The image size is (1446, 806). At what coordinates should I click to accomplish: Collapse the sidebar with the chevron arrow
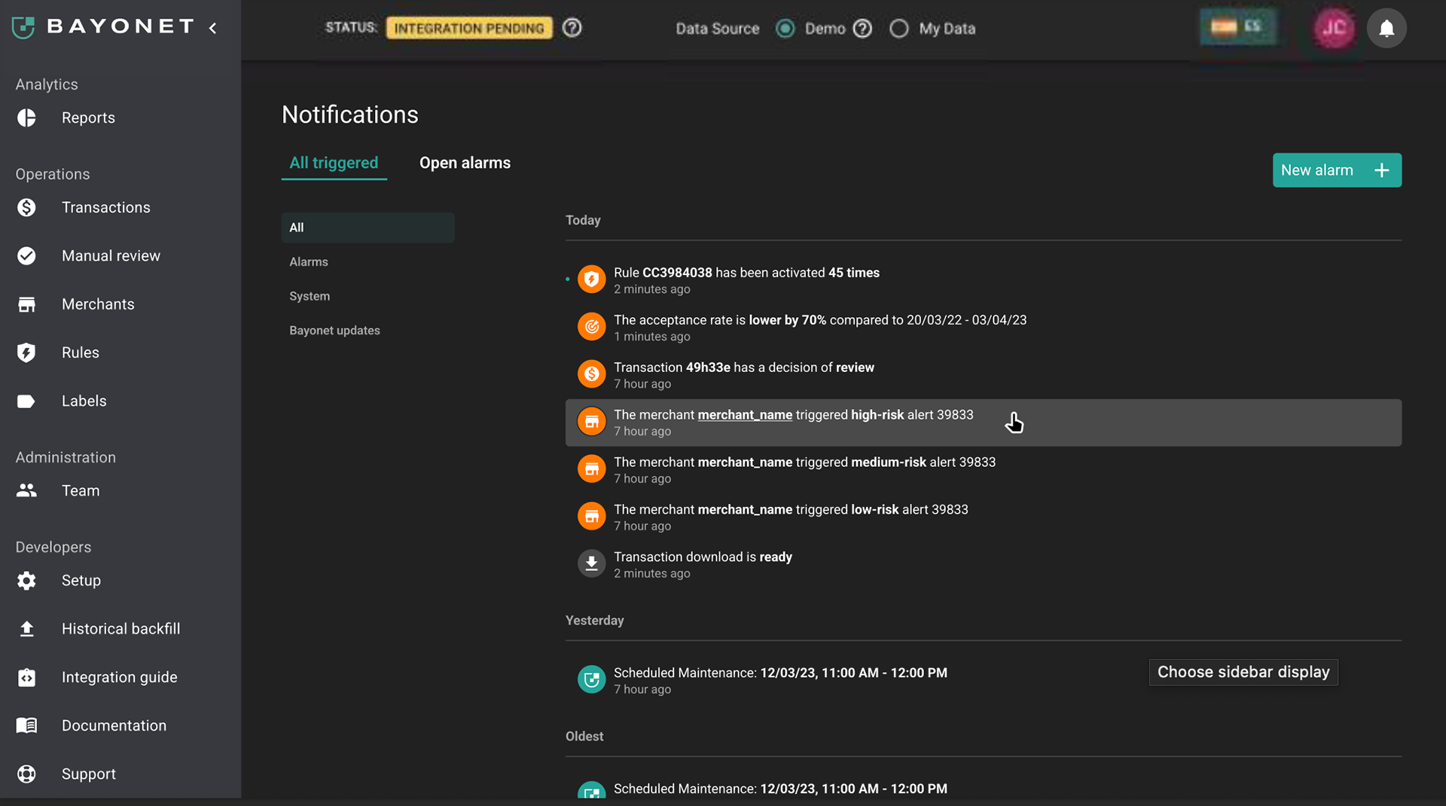(213, 28)
